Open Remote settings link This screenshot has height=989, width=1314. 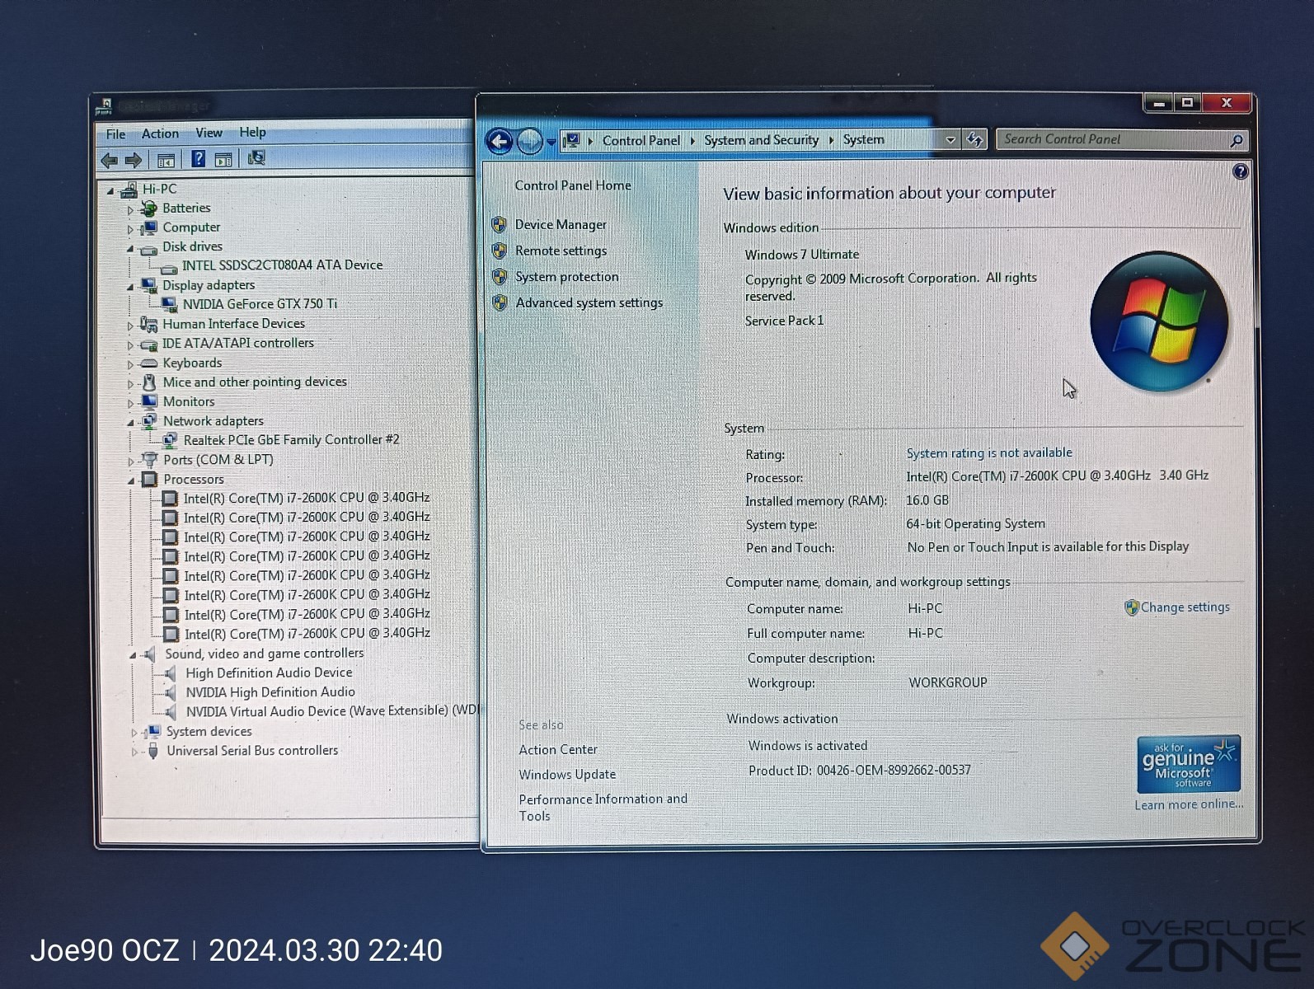(561, 251)
